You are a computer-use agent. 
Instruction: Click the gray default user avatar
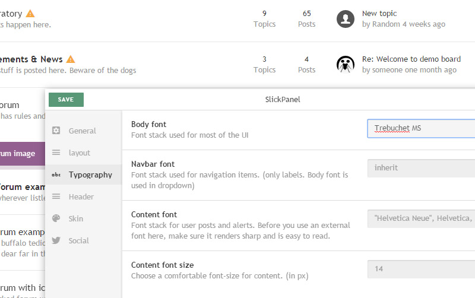coord(346,19)
